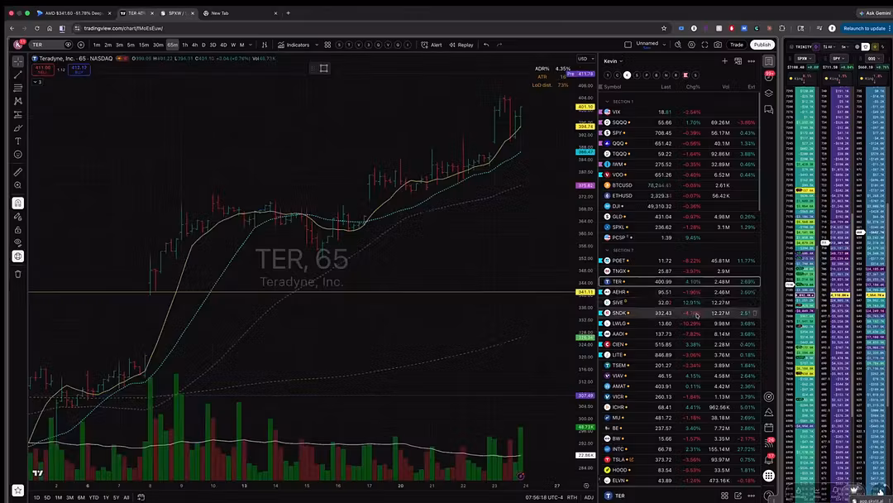893x503 pixels.
Task: Undo the last chart action
Action: click(x=486, y=45)
